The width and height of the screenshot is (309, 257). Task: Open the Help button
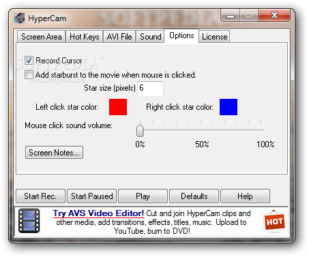pos(245,196)
